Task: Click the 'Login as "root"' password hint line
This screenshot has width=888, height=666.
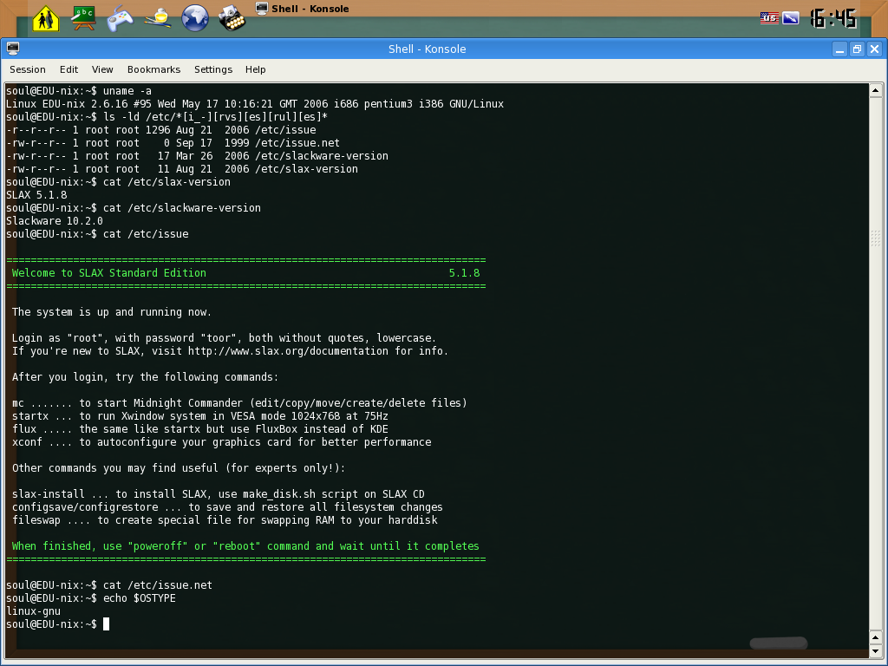Action: tap(225, 338)
